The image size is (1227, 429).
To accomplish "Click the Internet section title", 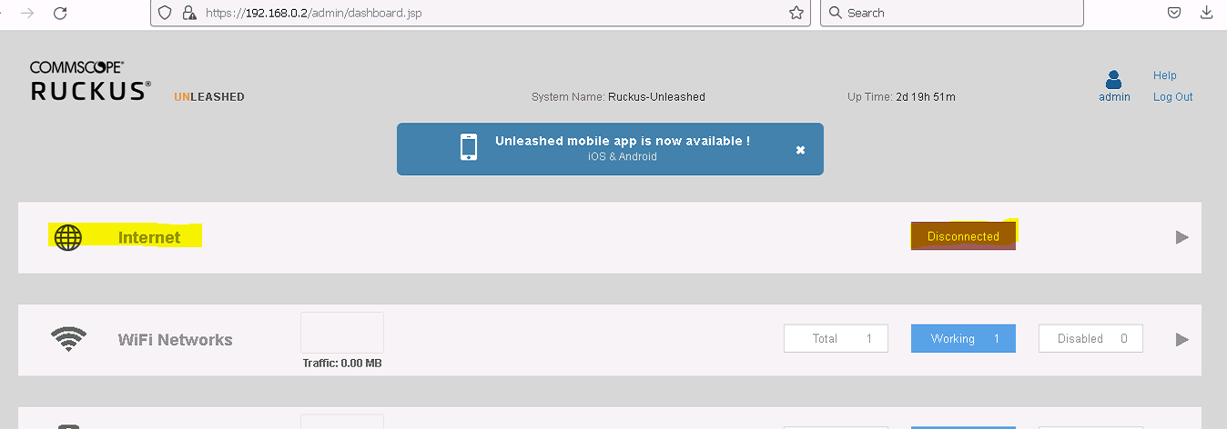I will (x=149, y=237).
